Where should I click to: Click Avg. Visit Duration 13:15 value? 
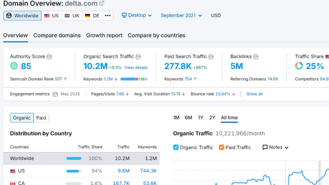point(176,94)
